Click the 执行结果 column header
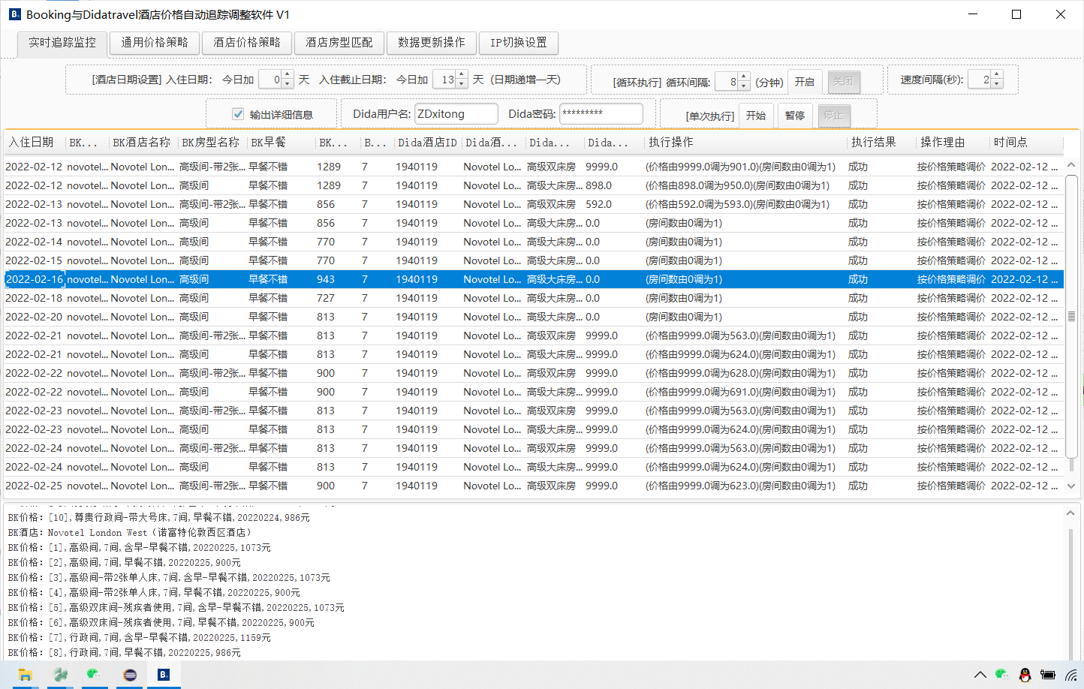This screenshot has height=689, width=1084. click(881, 142)
